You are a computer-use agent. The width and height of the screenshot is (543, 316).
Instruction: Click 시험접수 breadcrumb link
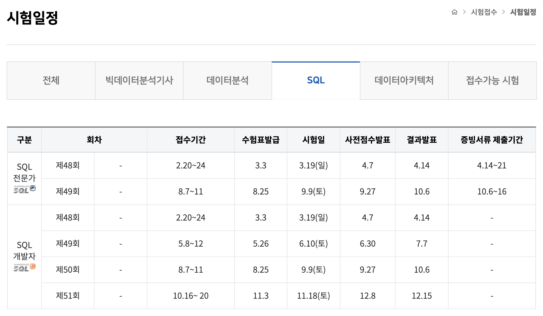(484, 12)
